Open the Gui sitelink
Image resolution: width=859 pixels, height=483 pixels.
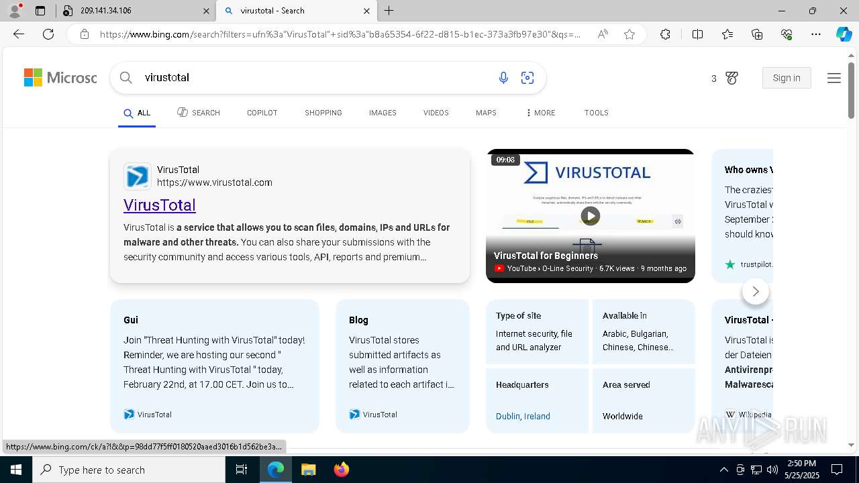coord(131,320)
